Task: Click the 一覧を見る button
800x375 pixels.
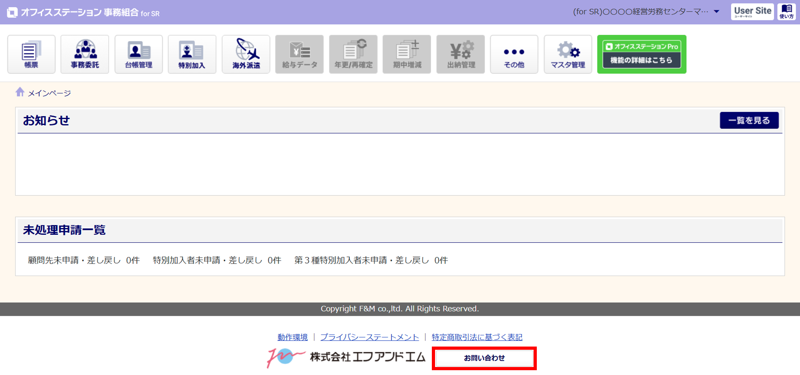Action: click(x=749, y=120)
